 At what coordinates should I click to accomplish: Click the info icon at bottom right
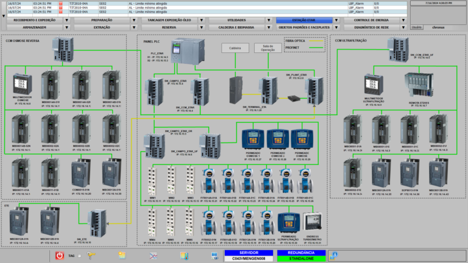tap(333, 256)
